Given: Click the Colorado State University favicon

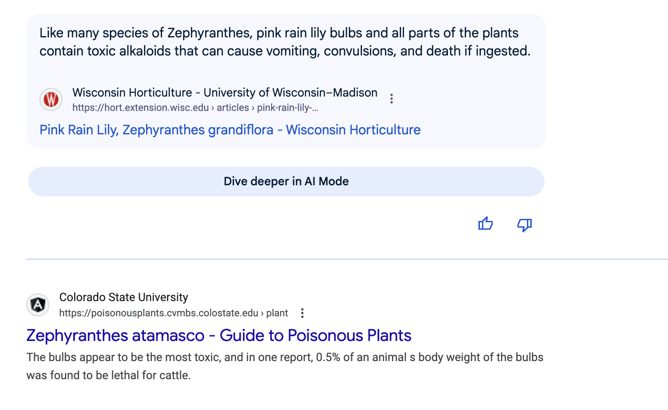Looking at the screenshot, I should (38, 305).
